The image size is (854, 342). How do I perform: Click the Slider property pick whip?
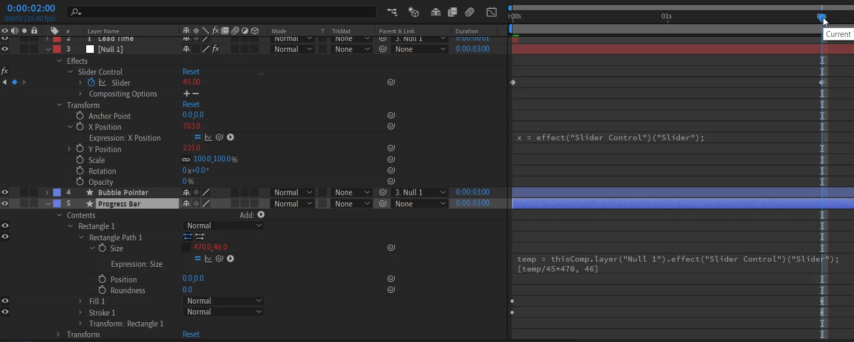coord(391,82)
